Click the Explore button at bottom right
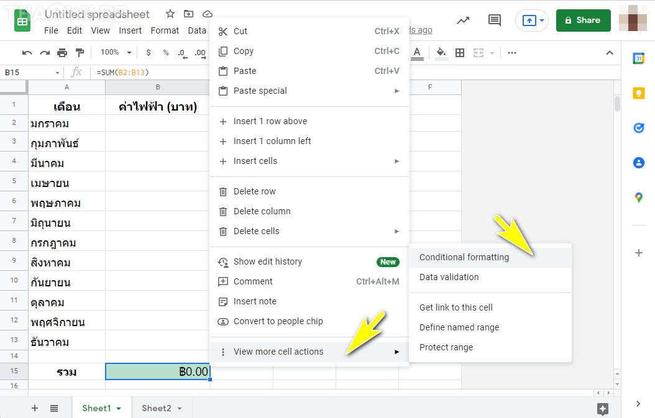This screenshot has width=655, height=418. click(603, 409)
